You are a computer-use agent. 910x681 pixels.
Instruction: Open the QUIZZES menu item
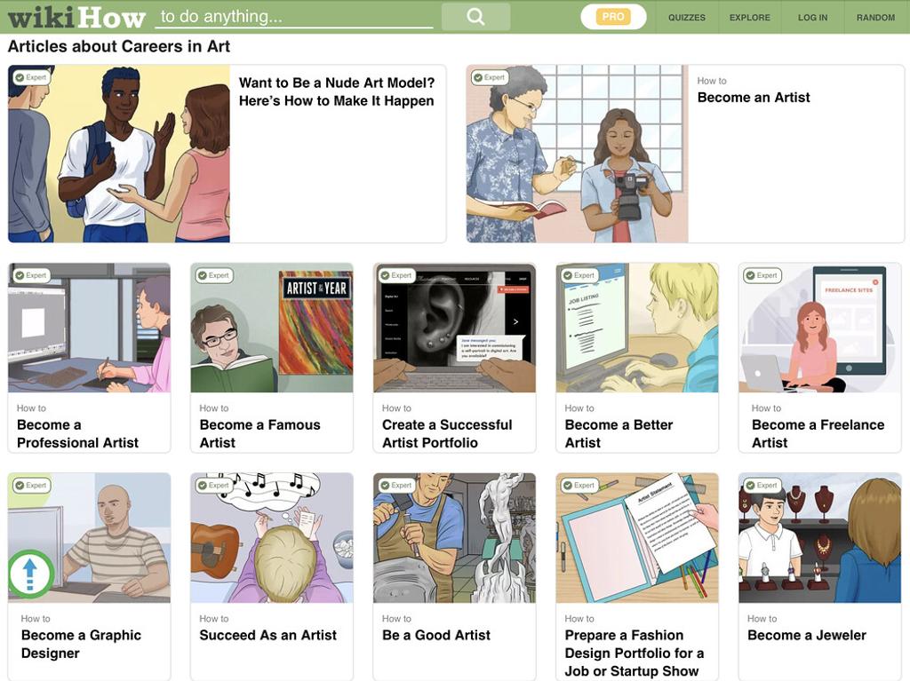687,18
